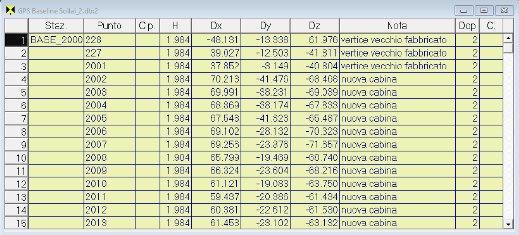Select the Punto column header

tap(109, 26)
